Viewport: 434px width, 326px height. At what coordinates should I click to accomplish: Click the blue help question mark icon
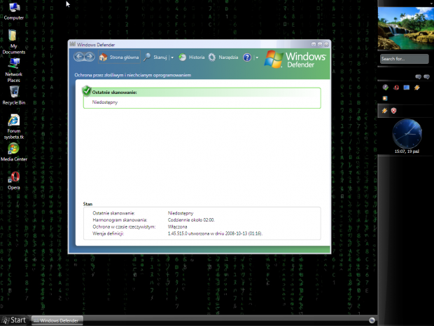[247, 57]
